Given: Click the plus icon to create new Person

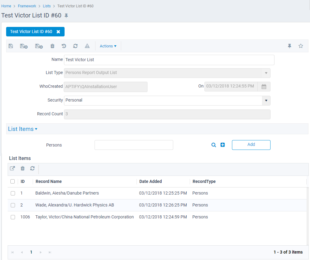Looking at the screenshot, I should point(222,145).
